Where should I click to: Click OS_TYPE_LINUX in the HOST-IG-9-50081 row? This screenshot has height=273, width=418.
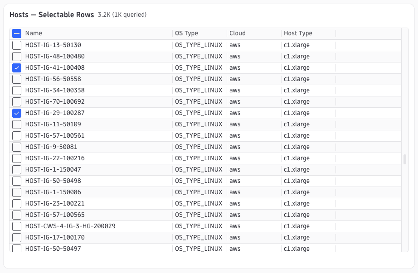click(199, 147)
